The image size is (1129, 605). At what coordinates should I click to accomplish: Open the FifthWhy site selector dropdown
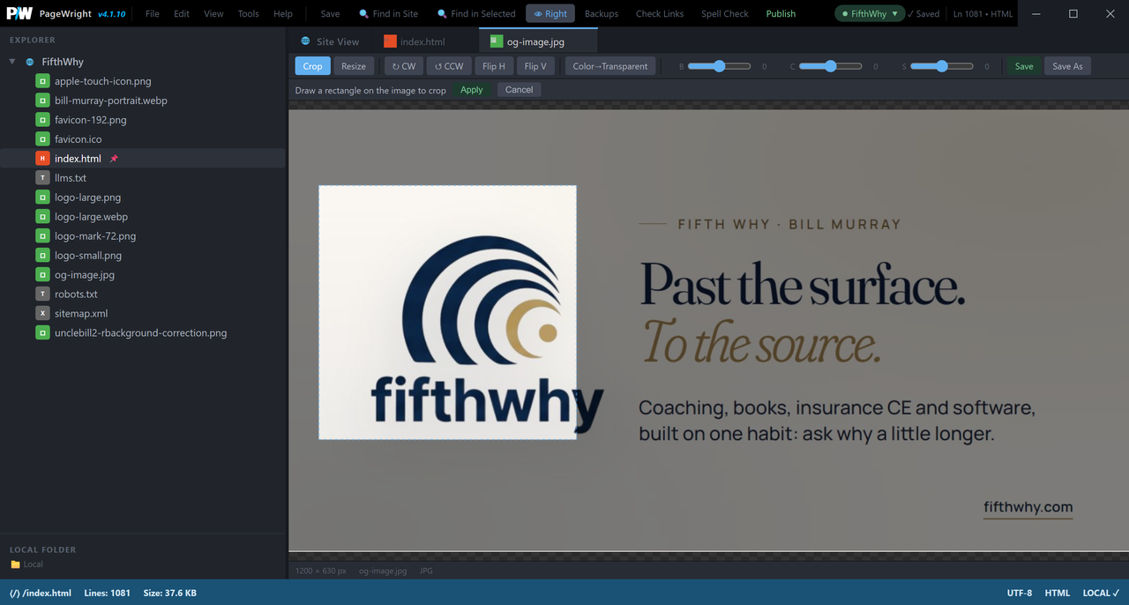[x=870, y=14]
